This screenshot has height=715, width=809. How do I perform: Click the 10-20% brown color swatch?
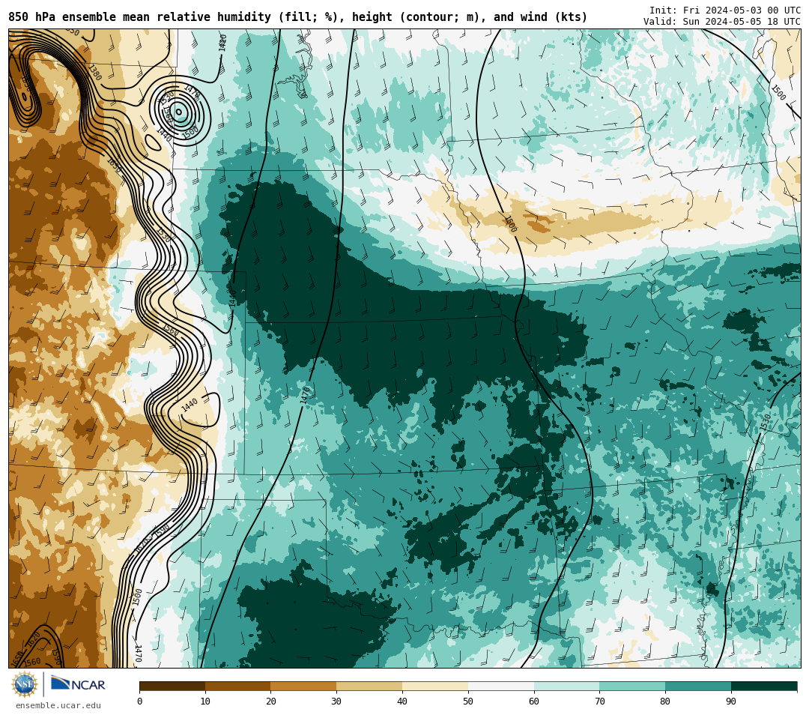[x=238, y=686]
